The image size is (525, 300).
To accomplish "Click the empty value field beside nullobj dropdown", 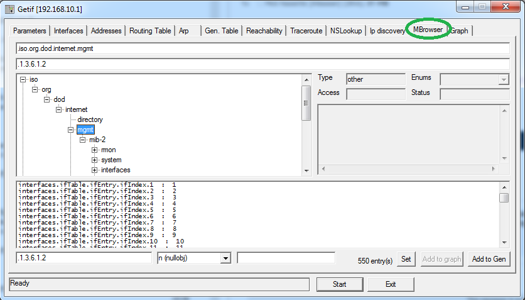I will point(286,258).
